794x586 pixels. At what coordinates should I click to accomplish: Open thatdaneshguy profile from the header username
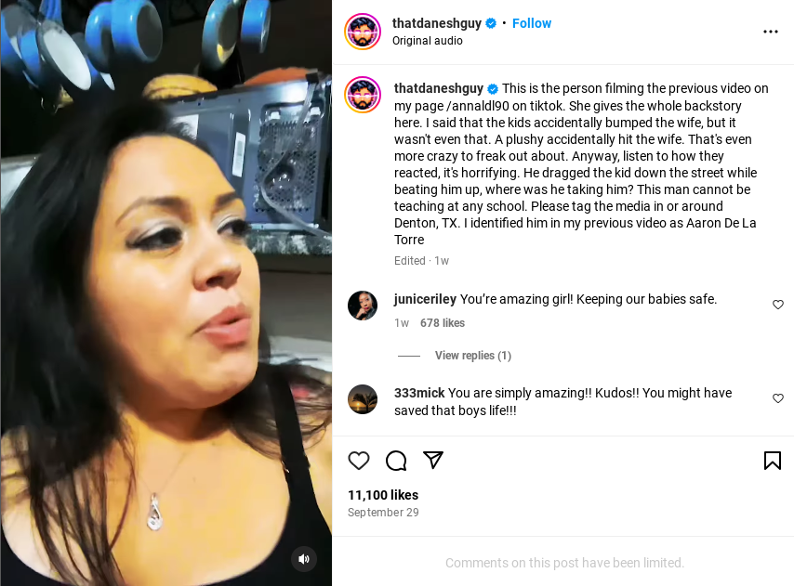tap(436, 23)
